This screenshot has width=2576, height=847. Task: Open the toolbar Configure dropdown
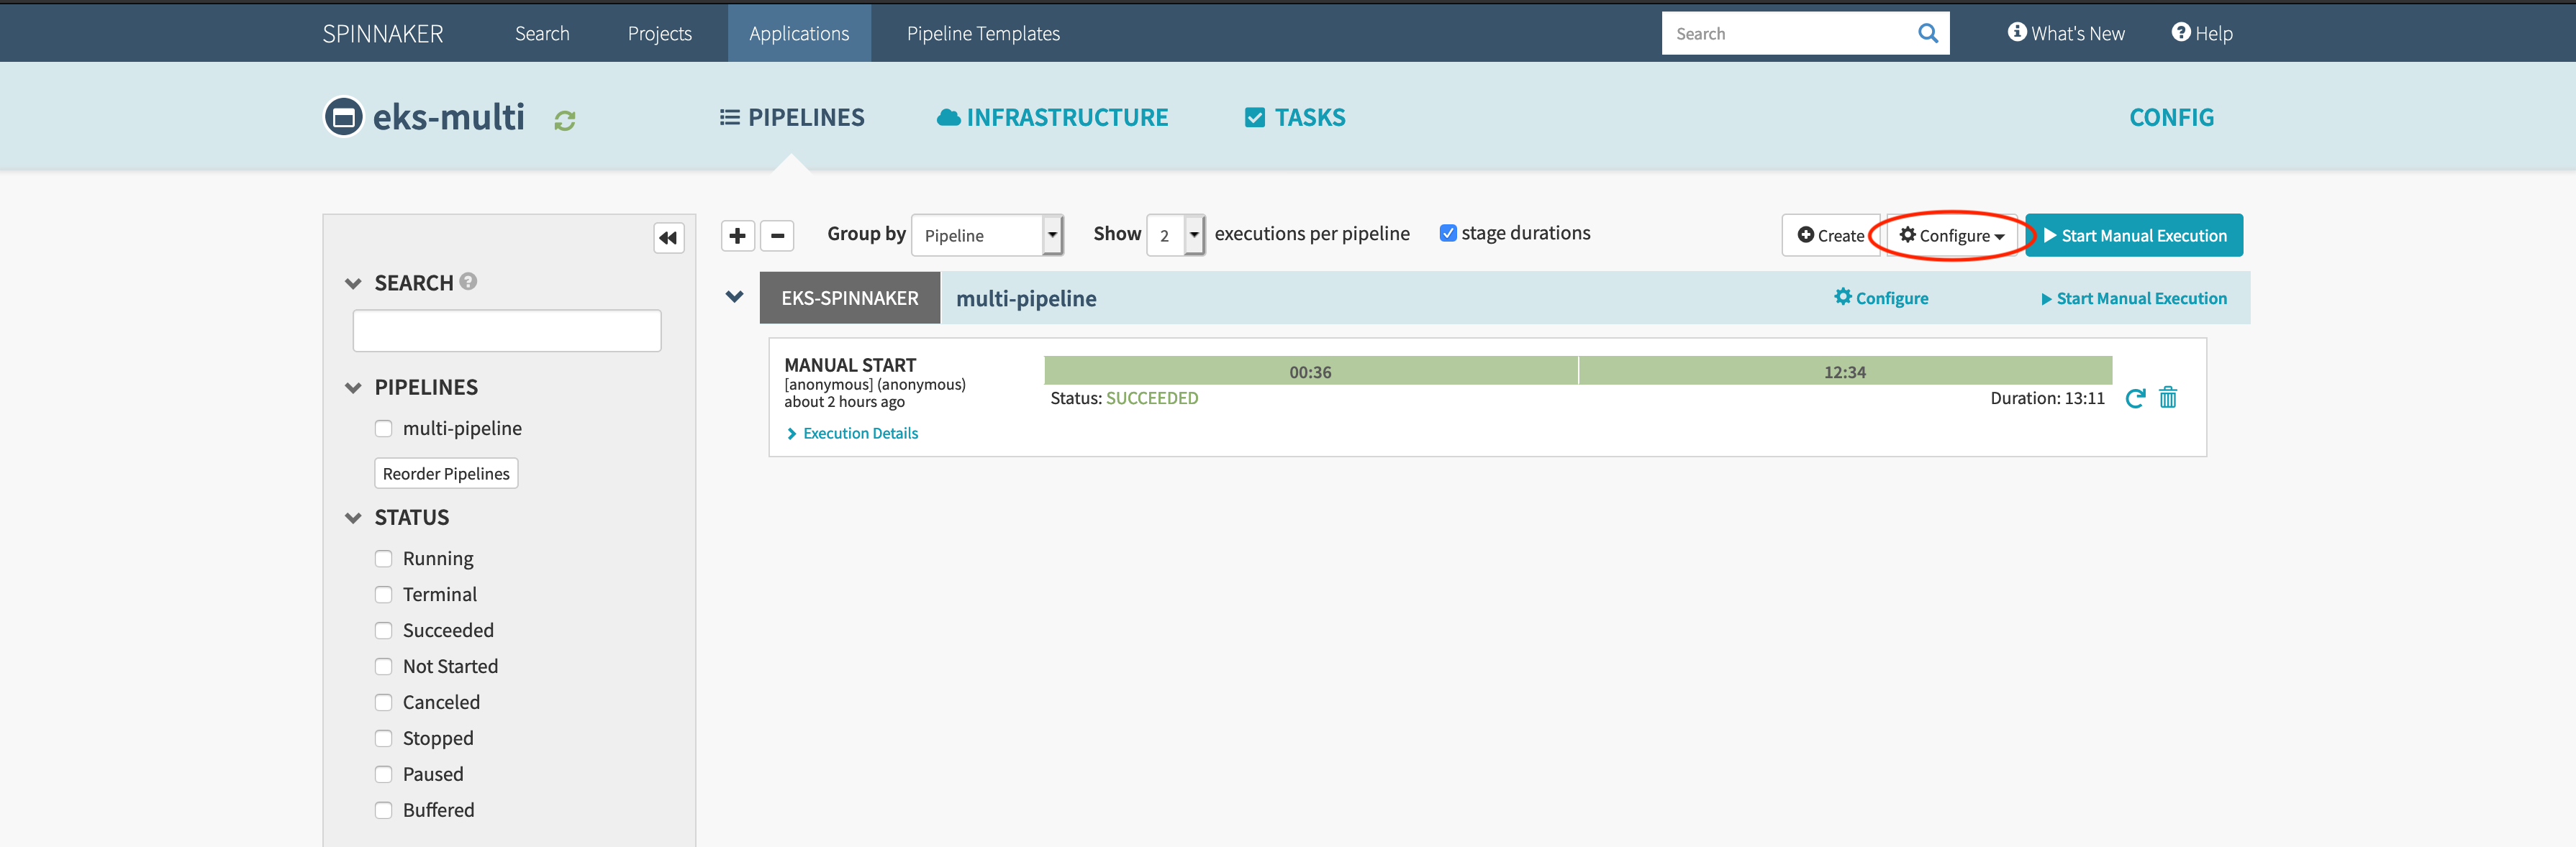[1951, 236]
